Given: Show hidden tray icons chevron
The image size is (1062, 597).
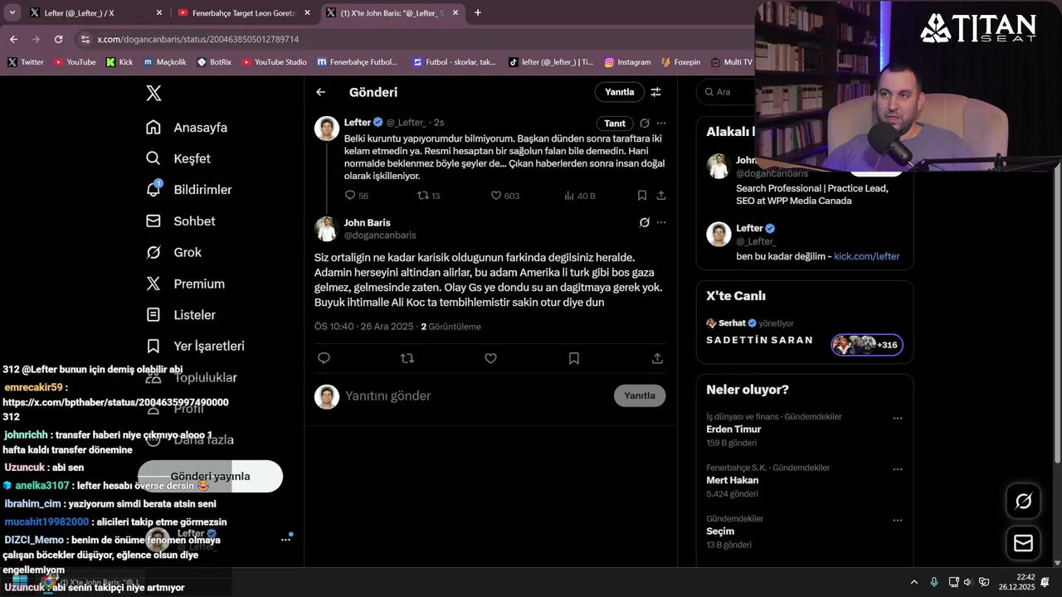Looking at the screenshot, I should [x=914, y=582].
